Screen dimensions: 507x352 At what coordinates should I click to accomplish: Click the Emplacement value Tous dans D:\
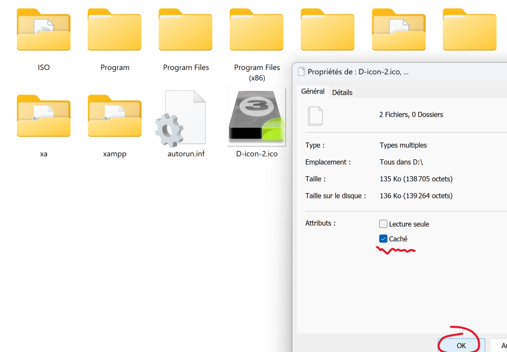pos(402,162)
